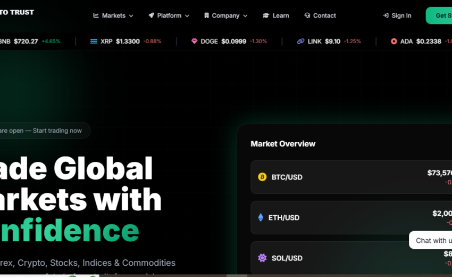Select the LINK price $9.10

coord(333,42)
